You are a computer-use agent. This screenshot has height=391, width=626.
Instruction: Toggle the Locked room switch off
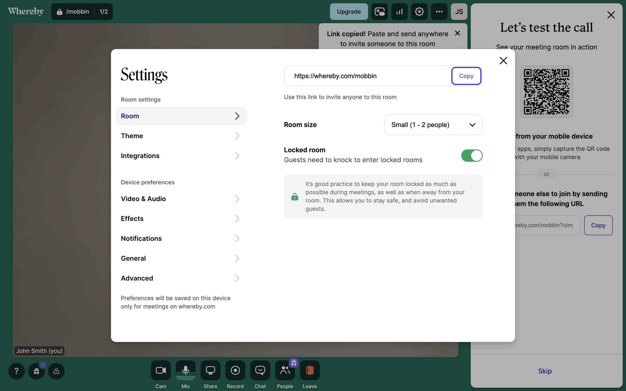point(472,156)
